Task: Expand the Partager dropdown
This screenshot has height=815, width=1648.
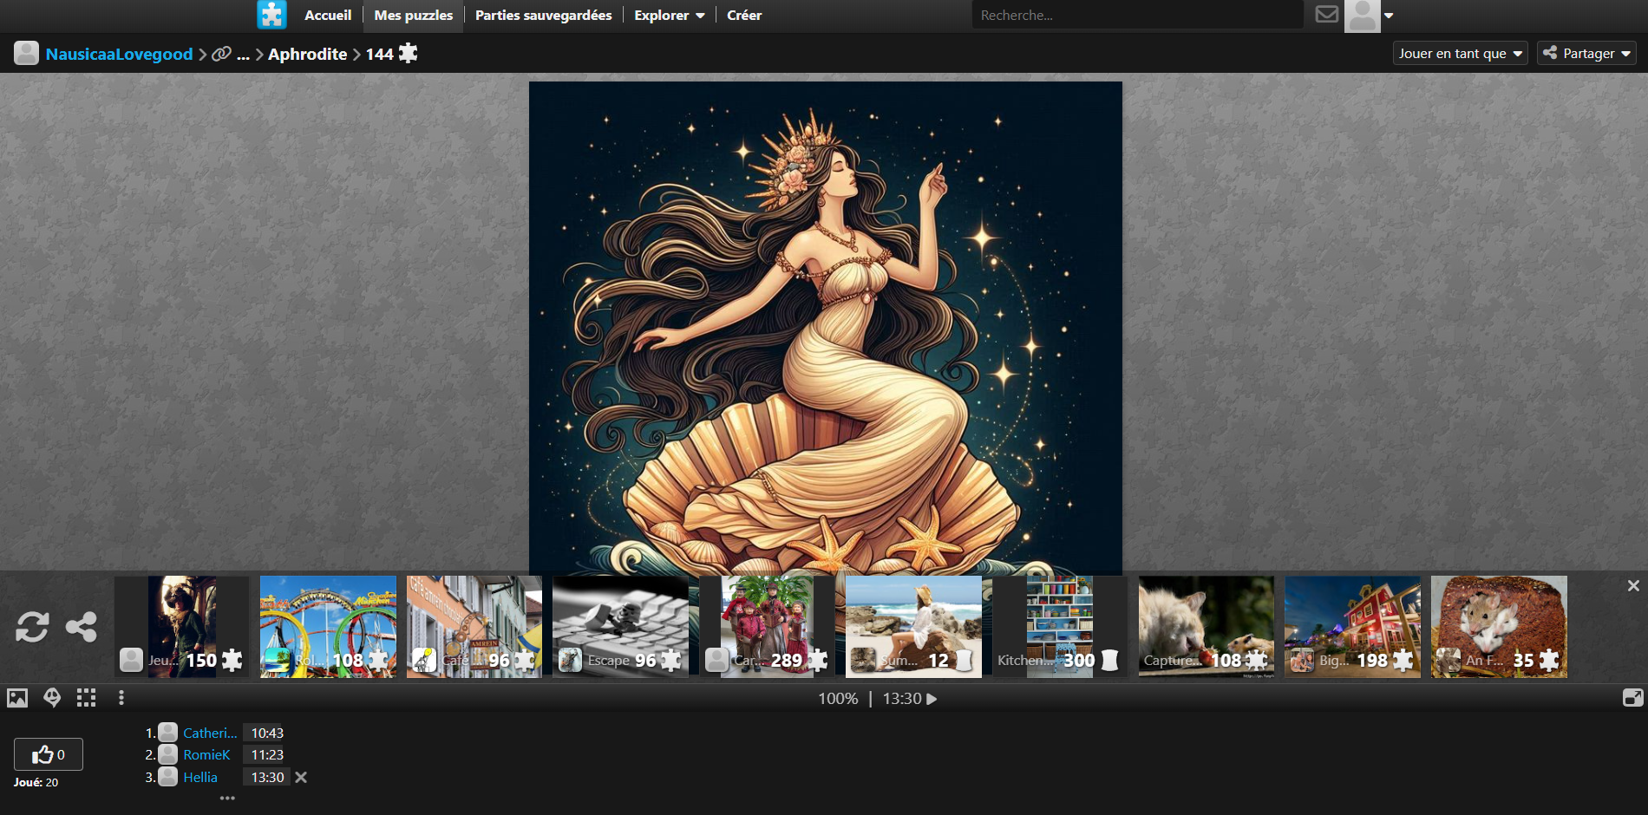Action: point(1586,54)
